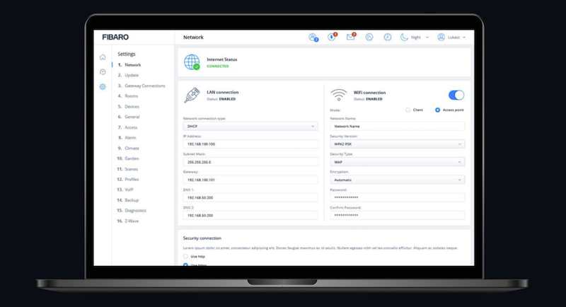Screen dimensions: 566x307
Task: Open the history clock icon in sidebar
Action: (103, 71)
